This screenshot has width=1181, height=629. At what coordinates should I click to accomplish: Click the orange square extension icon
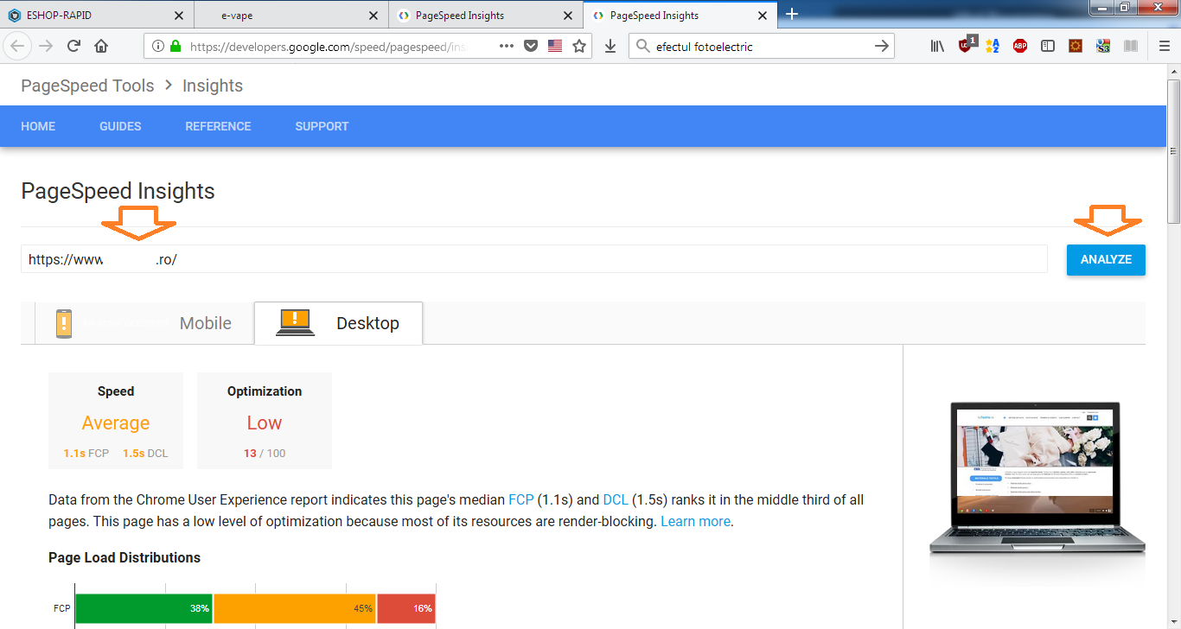click(1076, 47)
